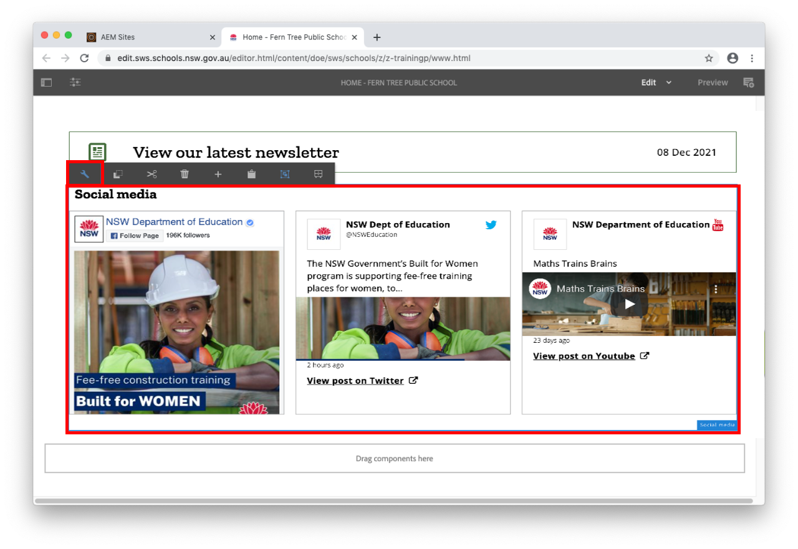Viewport: 798px width, 549px height.
Task: Go back with browser back arrow
Action: 46,58
